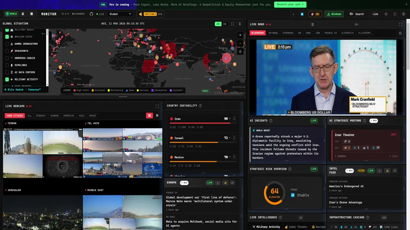Select the Iran Attacks webcam filter
410x230 pixels.
coord(14,116)
